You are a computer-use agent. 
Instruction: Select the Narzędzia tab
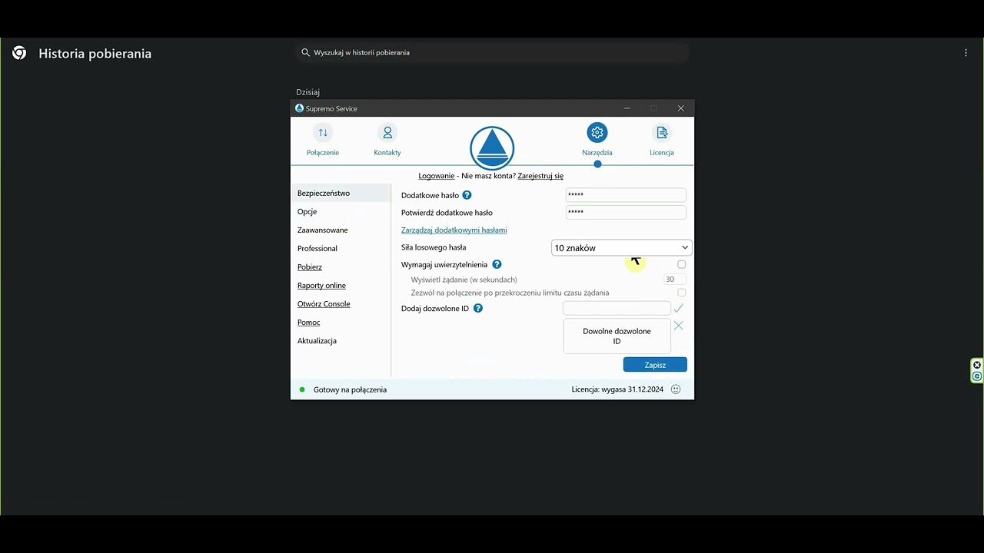click(x=597, y=141)
